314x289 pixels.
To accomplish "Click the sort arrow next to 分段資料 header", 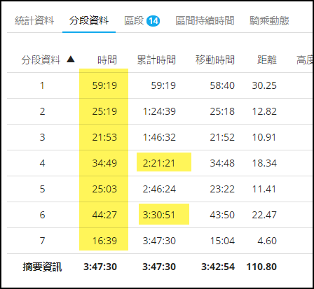I will (71, 59).
